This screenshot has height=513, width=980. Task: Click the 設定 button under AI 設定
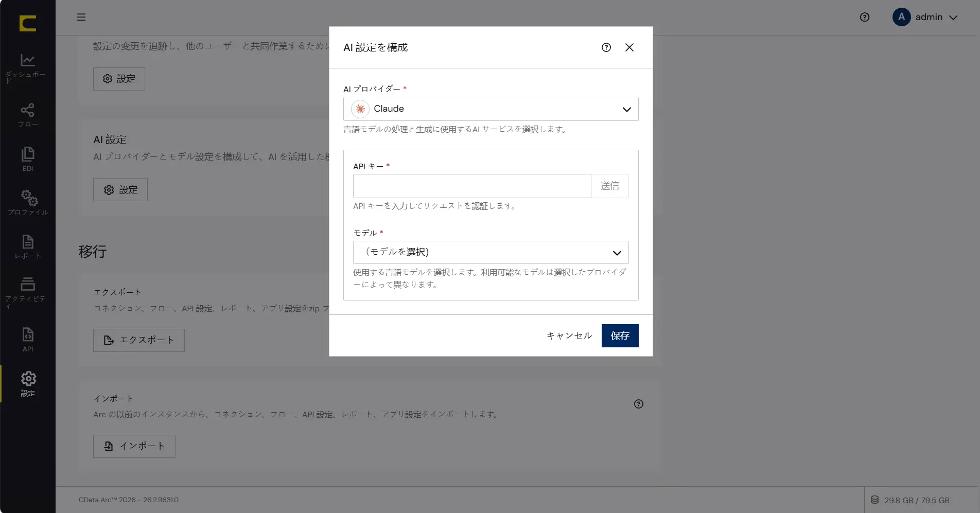point(120,190)
